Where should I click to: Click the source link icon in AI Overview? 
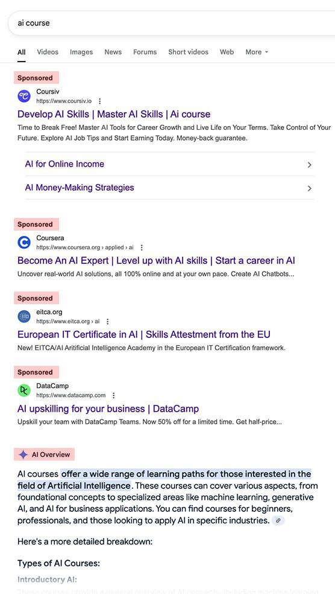coord(278,520)
